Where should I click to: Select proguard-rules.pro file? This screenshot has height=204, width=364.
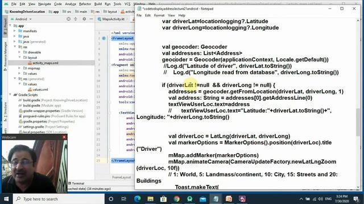click(52, 116)
